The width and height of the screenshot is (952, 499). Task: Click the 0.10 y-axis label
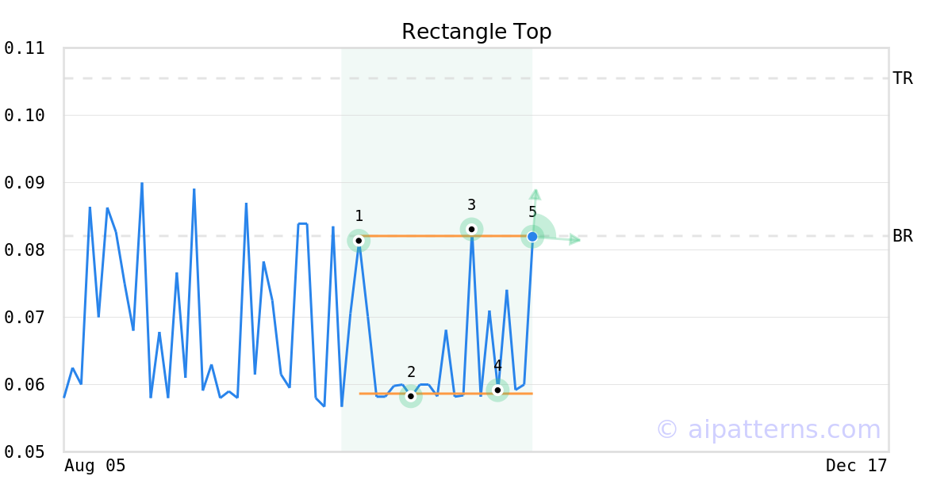(x=24, y=116)
